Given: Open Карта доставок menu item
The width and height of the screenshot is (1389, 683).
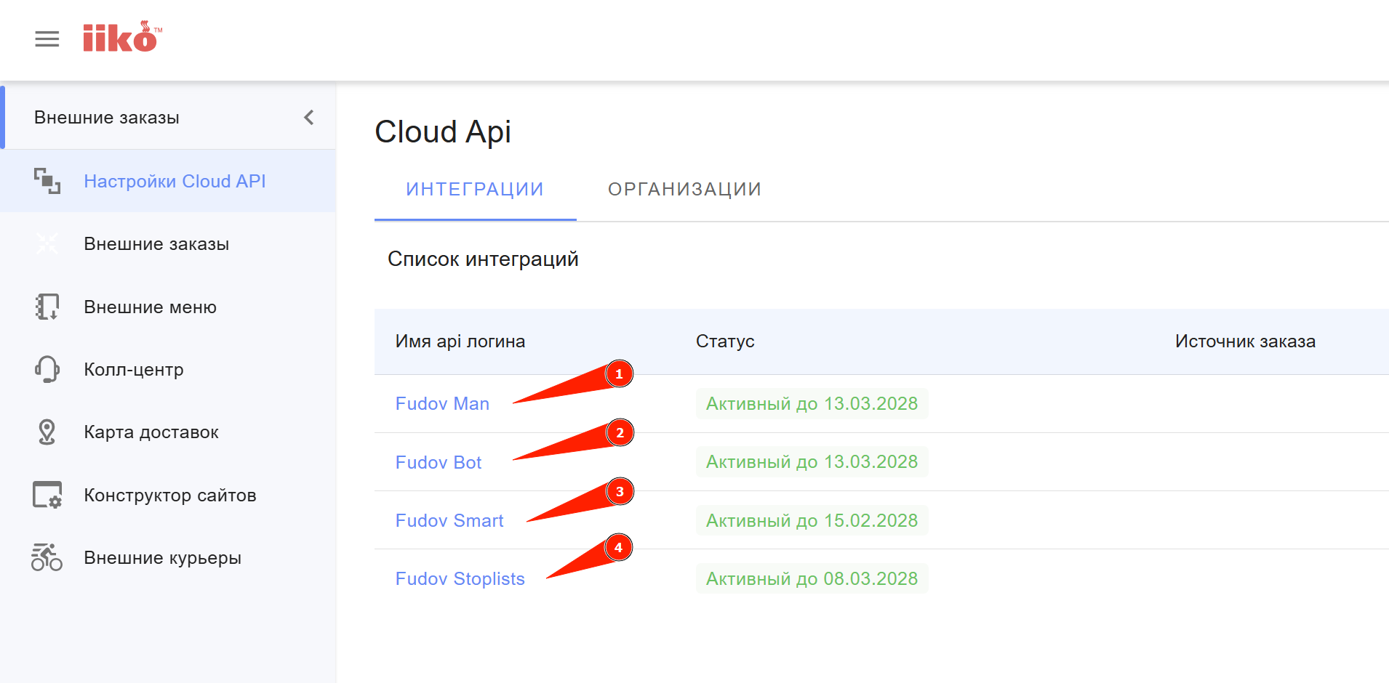Looking at the screenshot, I should click(x=151, y=432).
